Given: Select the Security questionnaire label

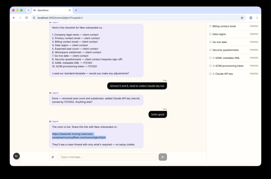Looking at the screenshot, I should 226,50.
